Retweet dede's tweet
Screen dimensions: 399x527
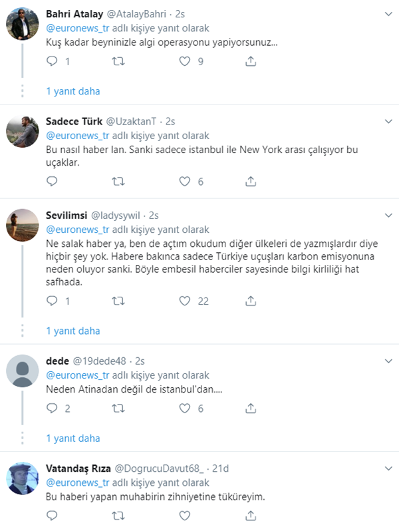click(118, 409)
